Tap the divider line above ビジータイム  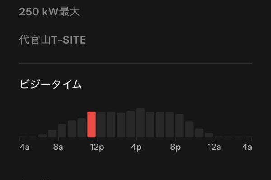pos(135,63)
